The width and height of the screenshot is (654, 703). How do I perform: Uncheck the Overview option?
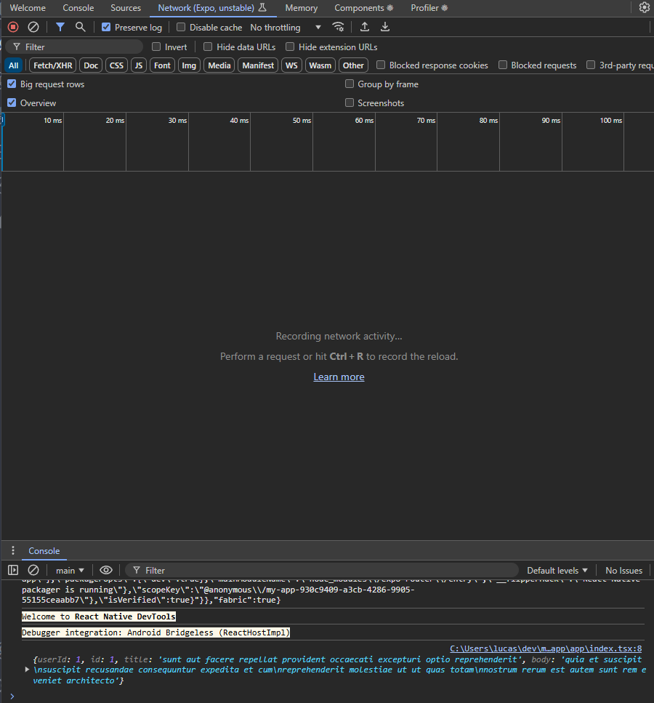click(12, 103)
